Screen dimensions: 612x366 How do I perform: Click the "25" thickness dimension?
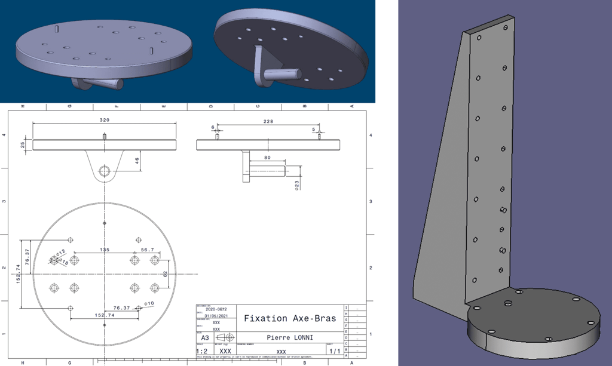tap(23, 144)
